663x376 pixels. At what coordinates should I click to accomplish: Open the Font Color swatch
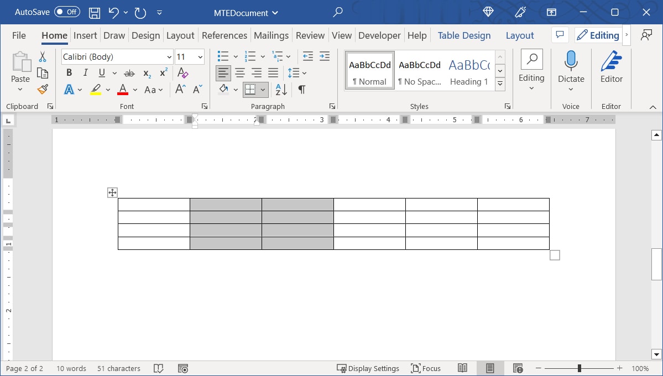(x=122, y=89)
